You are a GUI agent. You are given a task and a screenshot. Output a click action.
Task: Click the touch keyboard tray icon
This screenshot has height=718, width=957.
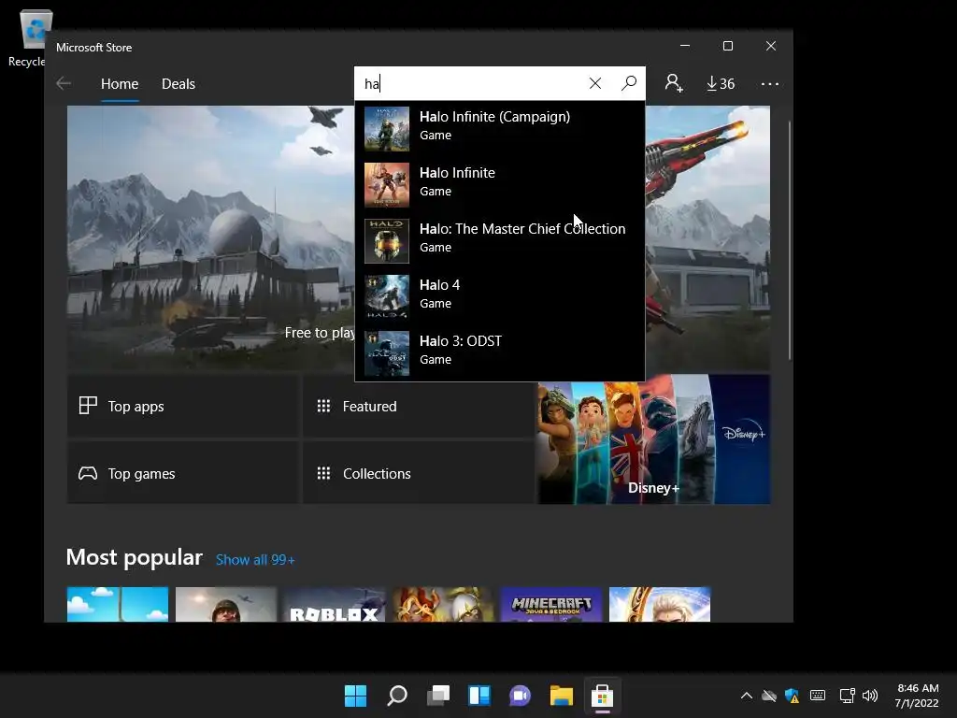pos(818,696)
